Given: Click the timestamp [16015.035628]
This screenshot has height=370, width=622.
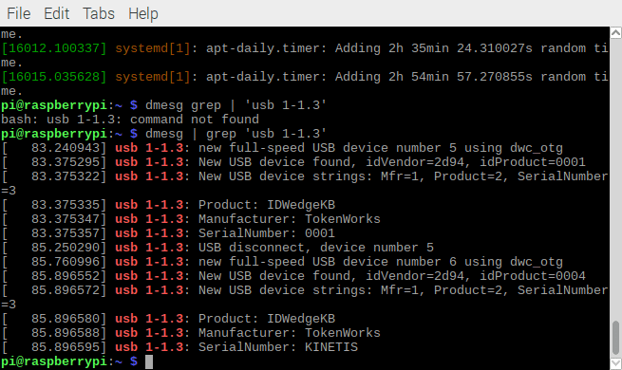Looking at the screenshot, I should coord(54,77).
